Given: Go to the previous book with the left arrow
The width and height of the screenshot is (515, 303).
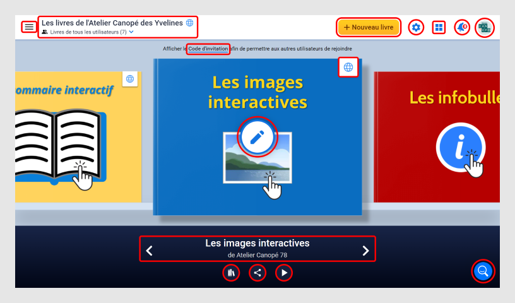Looking at the screenshot, I should tap(150, 251).
